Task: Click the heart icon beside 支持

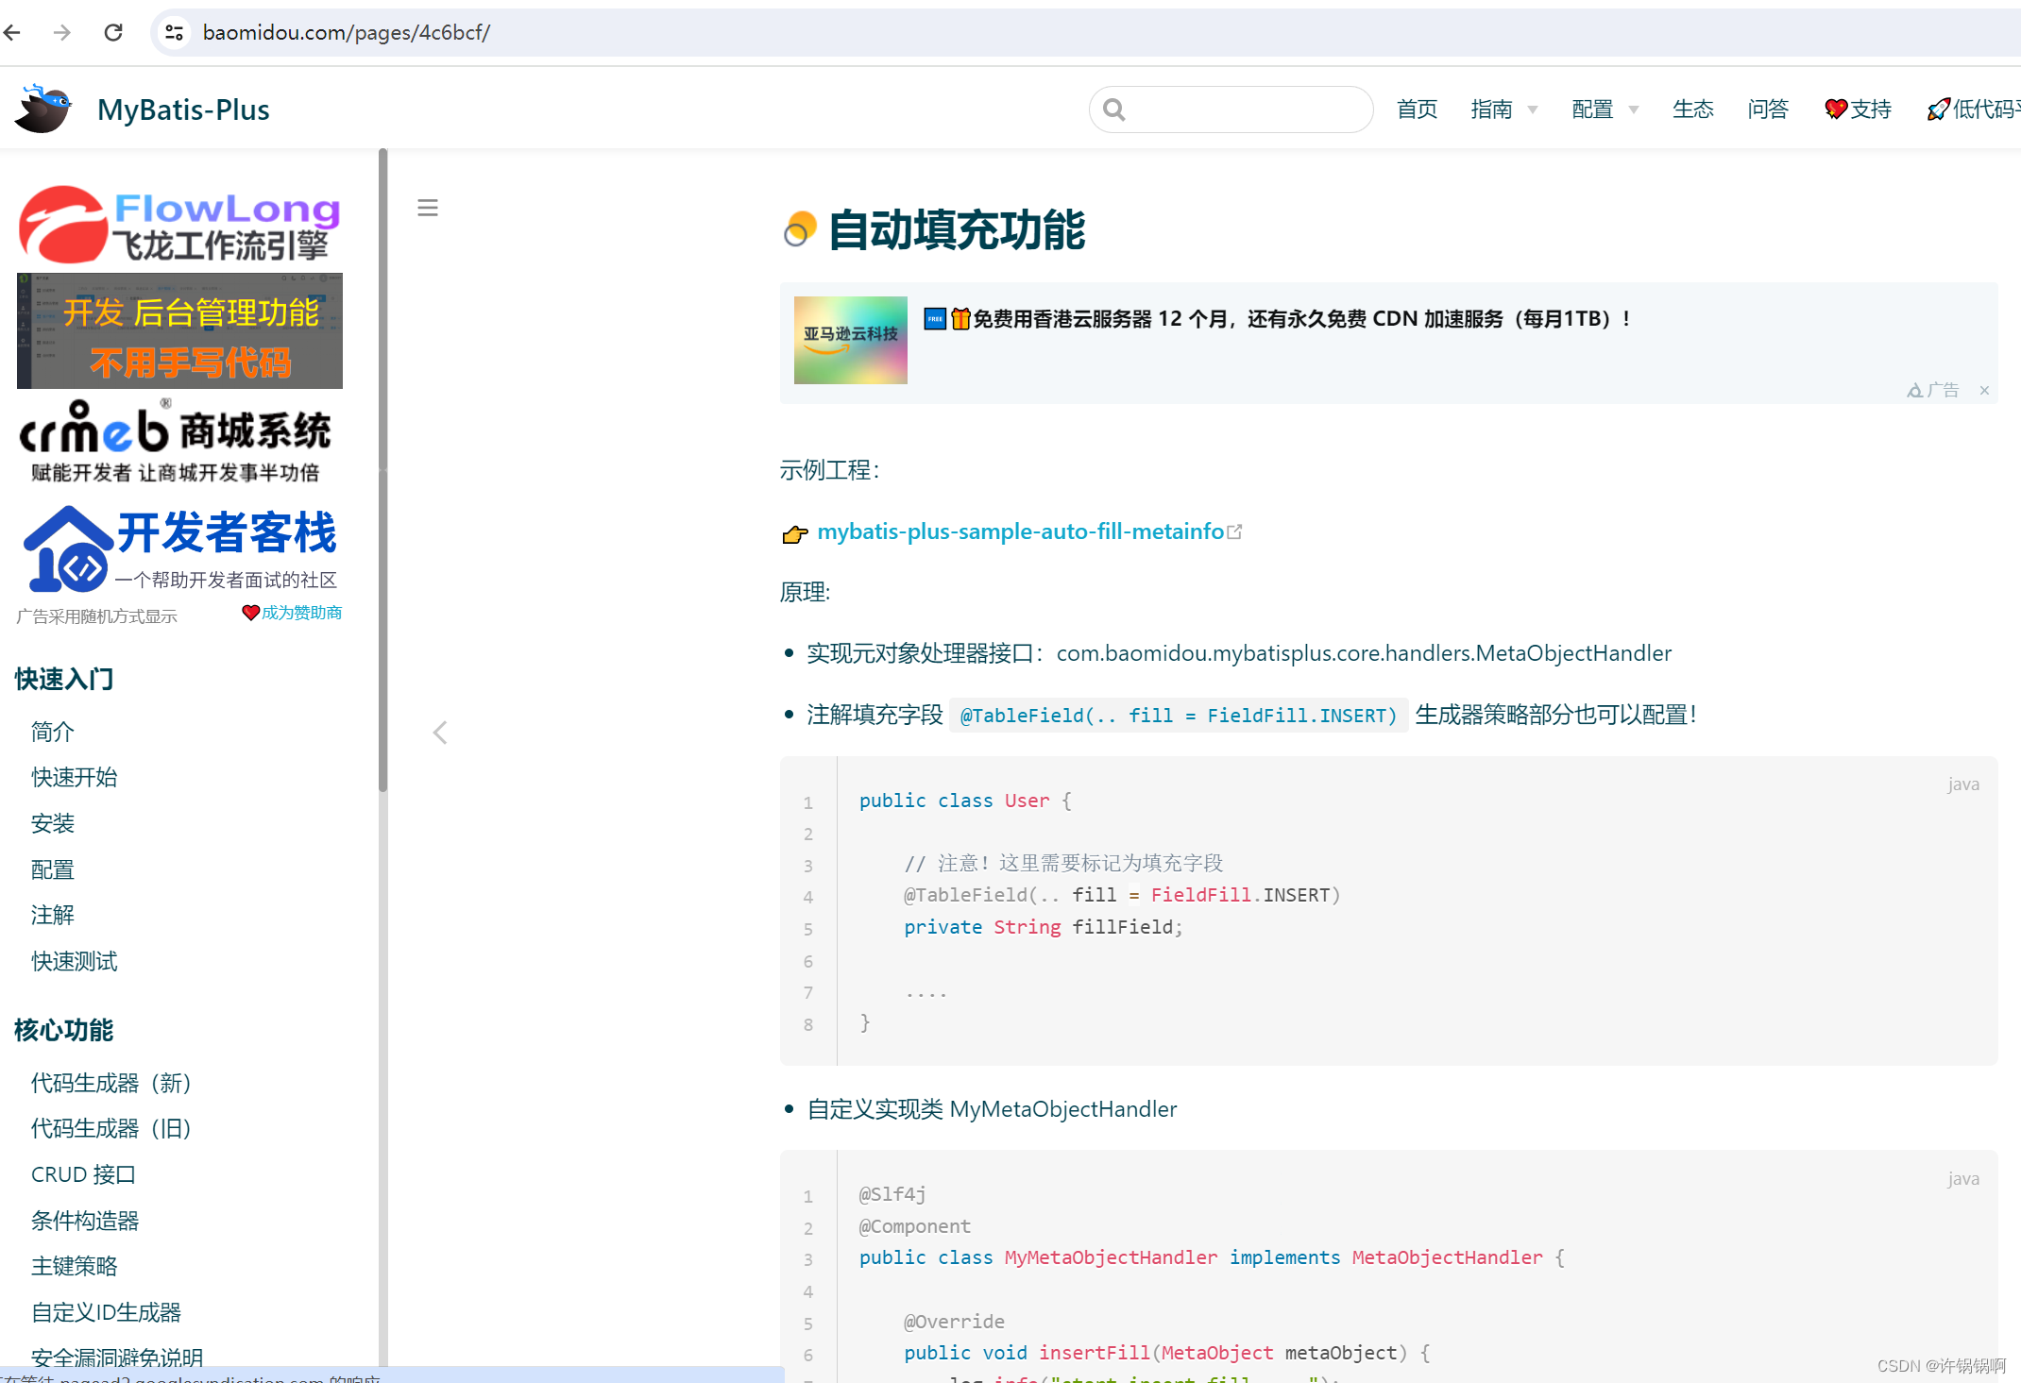Action: [1836, 110]
